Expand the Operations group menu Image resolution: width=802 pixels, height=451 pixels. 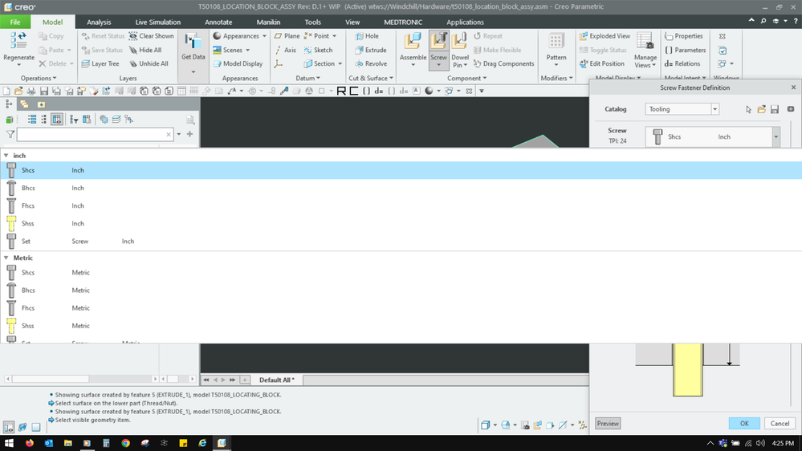[39, 78]
